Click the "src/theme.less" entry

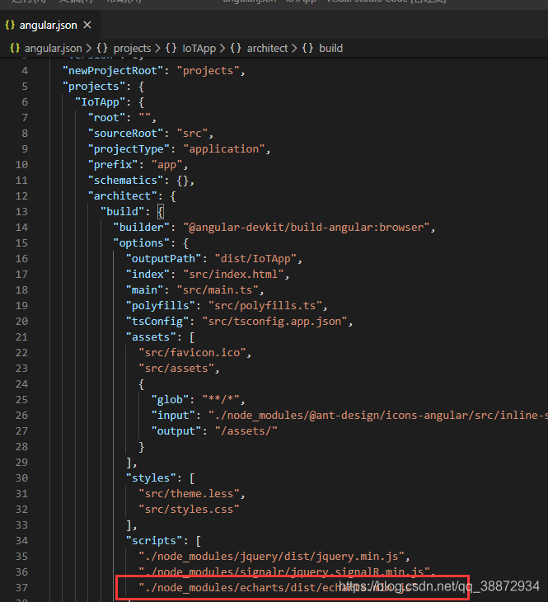pyautogui.click(x=190, y=494)
